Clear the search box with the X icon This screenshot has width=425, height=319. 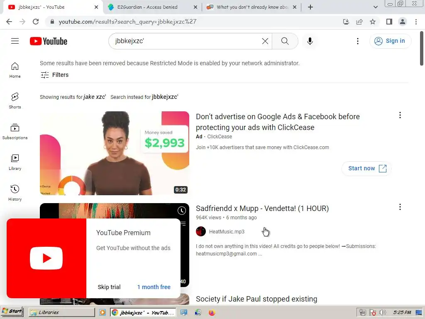click(x=265, y=41)
